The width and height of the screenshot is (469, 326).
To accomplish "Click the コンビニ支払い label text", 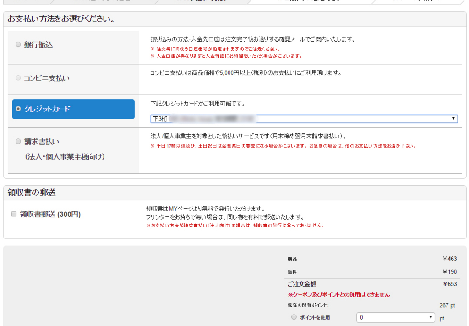I will click(47, 78).
